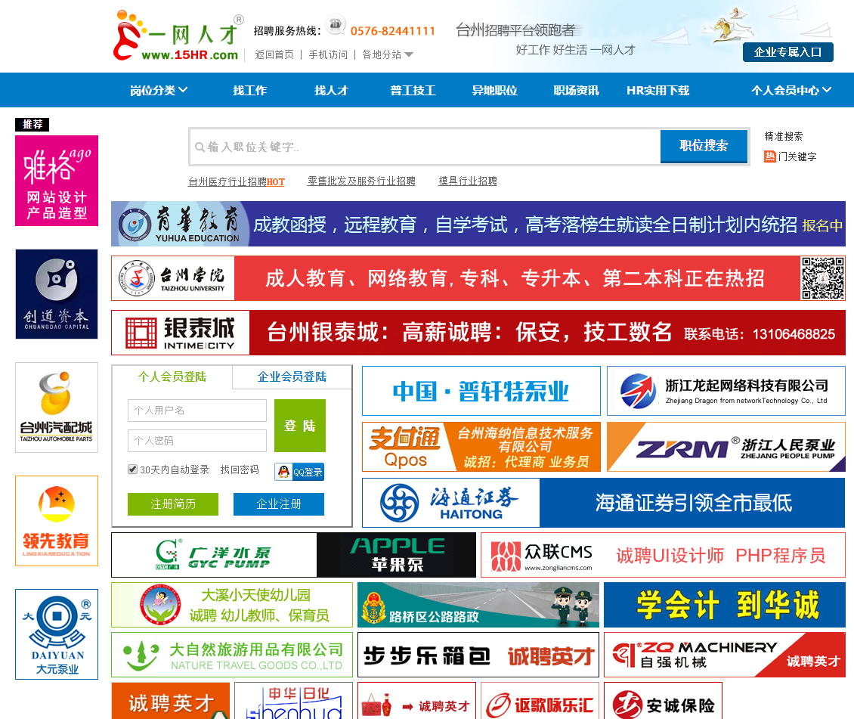This screenshot has width=854, height=719.
Task: Click the ZQ Machinery 自强机械 banner
Action: 724,655
